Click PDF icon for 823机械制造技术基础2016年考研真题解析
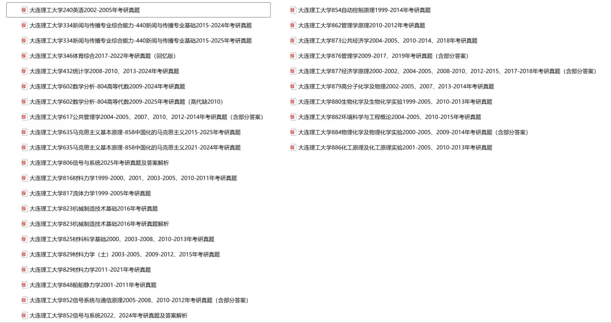The image size is (611, 323). tap(24, 223)
